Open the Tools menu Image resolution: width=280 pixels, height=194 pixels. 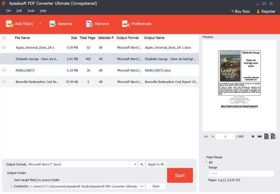[31, 10]
